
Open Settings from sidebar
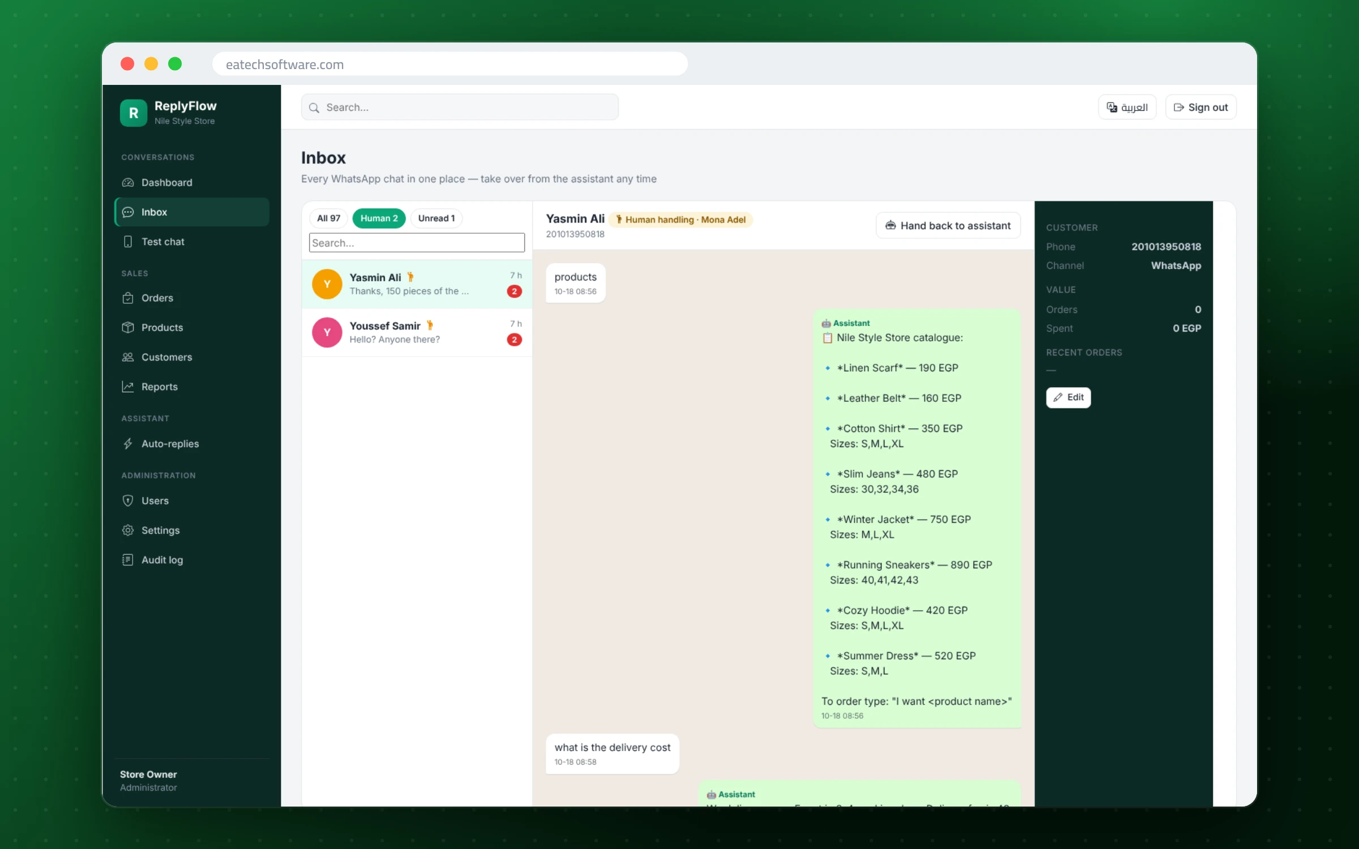point(191,530)
